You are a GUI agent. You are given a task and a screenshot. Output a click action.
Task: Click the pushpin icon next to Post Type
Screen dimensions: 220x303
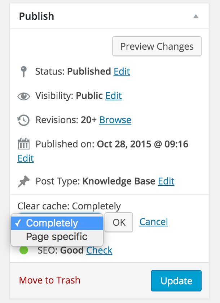click(23, 181)
